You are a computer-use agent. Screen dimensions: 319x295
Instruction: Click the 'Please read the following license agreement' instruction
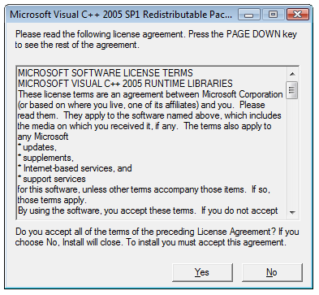156,40
